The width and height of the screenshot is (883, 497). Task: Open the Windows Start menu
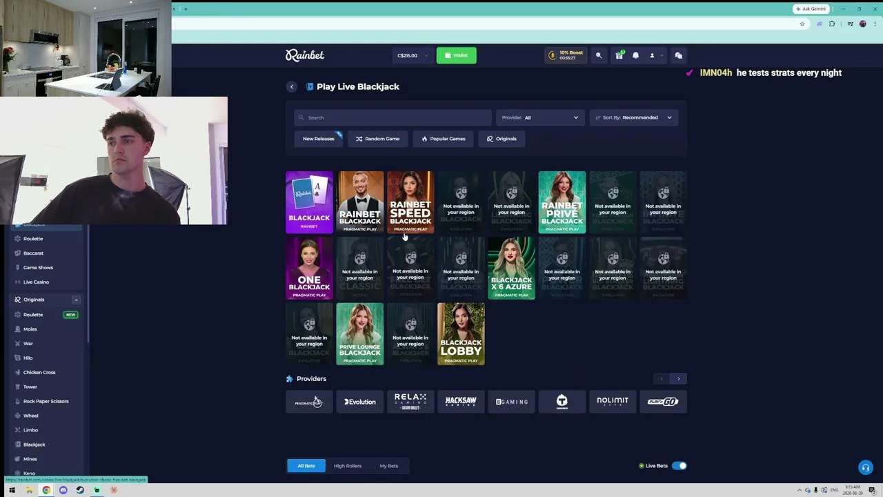pyautogui.click(x=12, y=490)
